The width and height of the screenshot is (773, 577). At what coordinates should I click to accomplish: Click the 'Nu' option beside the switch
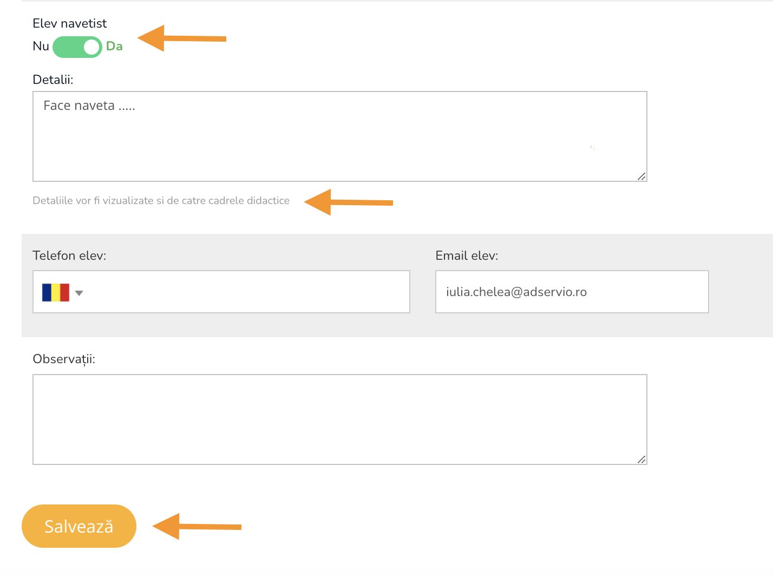41,47
